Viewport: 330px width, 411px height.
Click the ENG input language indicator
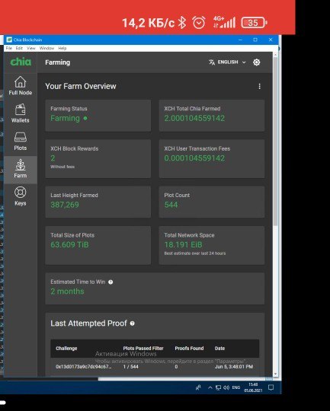click(236, 387)
